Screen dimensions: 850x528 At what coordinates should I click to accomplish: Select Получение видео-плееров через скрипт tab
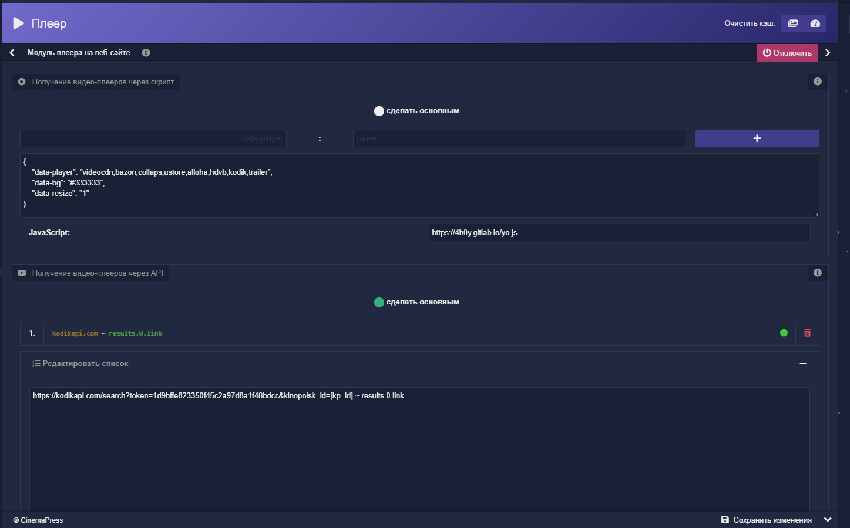click(96, 82)
